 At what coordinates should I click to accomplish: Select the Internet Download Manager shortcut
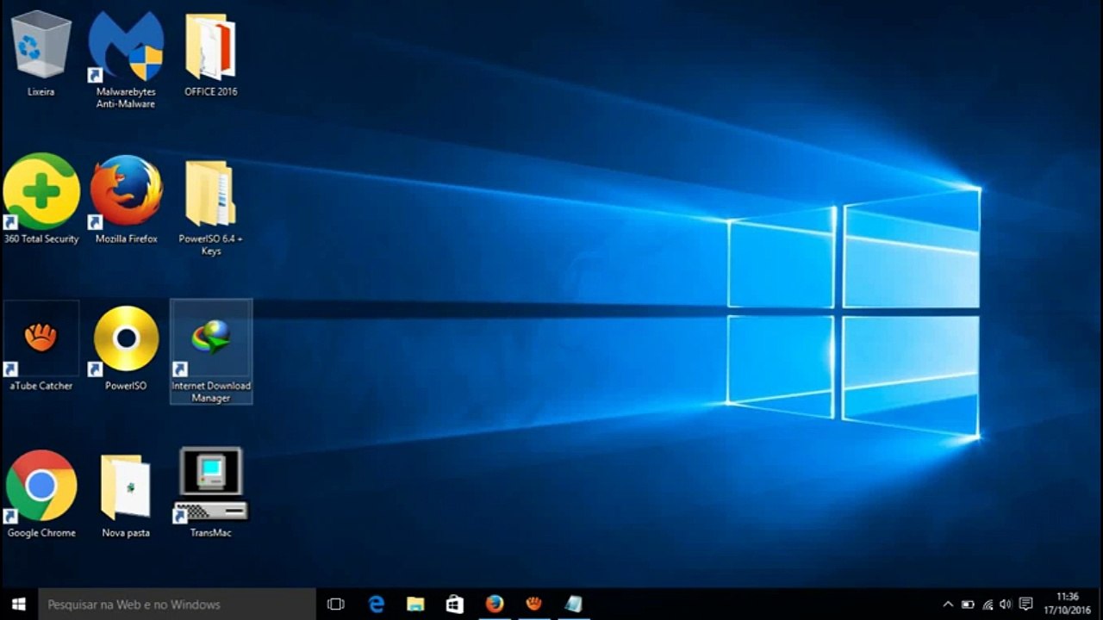point(211,352)
